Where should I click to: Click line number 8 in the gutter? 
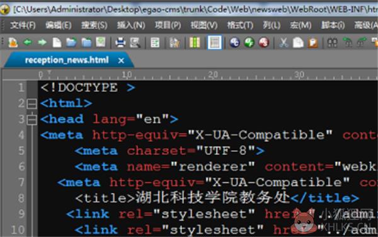(x=21, y=198)
